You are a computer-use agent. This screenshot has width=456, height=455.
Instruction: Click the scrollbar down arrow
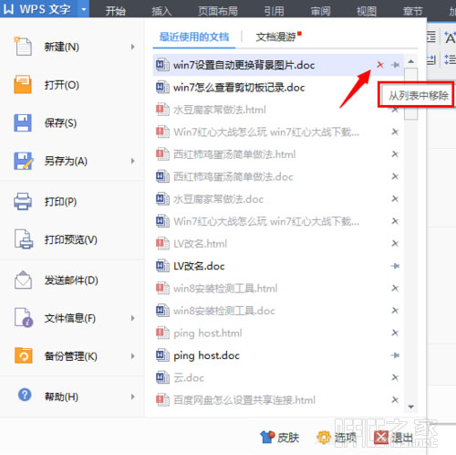coord(411,407)
